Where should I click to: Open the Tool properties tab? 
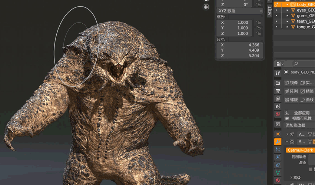click(278, 73)
